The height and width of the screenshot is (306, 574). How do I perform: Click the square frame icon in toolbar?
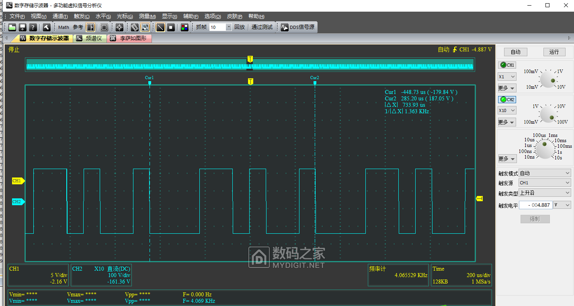[x=104, y=27]
